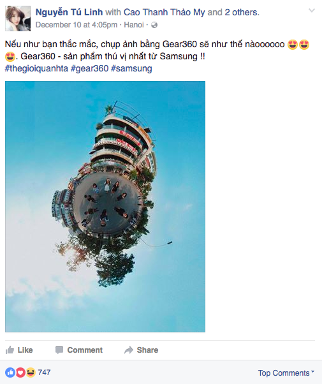Image resolution: width=322 pixels, height=384 pixels.
Task: Open Nguyễn Tú Linh's profile picture
Action: click(x=18, y=18)
